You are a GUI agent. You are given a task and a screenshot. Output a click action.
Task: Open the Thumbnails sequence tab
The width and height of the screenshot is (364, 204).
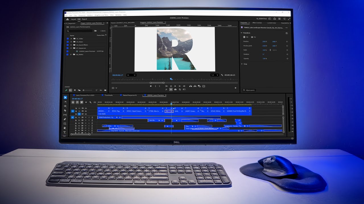(109, 95)
